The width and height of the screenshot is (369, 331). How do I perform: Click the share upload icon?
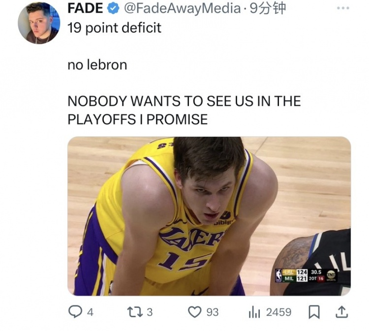click(341, 312)
